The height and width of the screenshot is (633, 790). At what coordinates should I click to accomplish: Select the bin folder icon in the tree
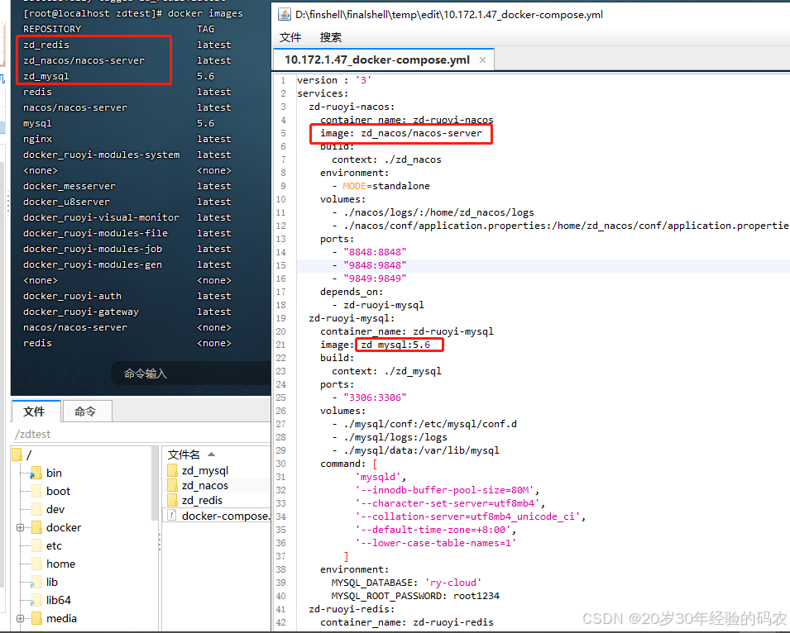tap(36, 473)
